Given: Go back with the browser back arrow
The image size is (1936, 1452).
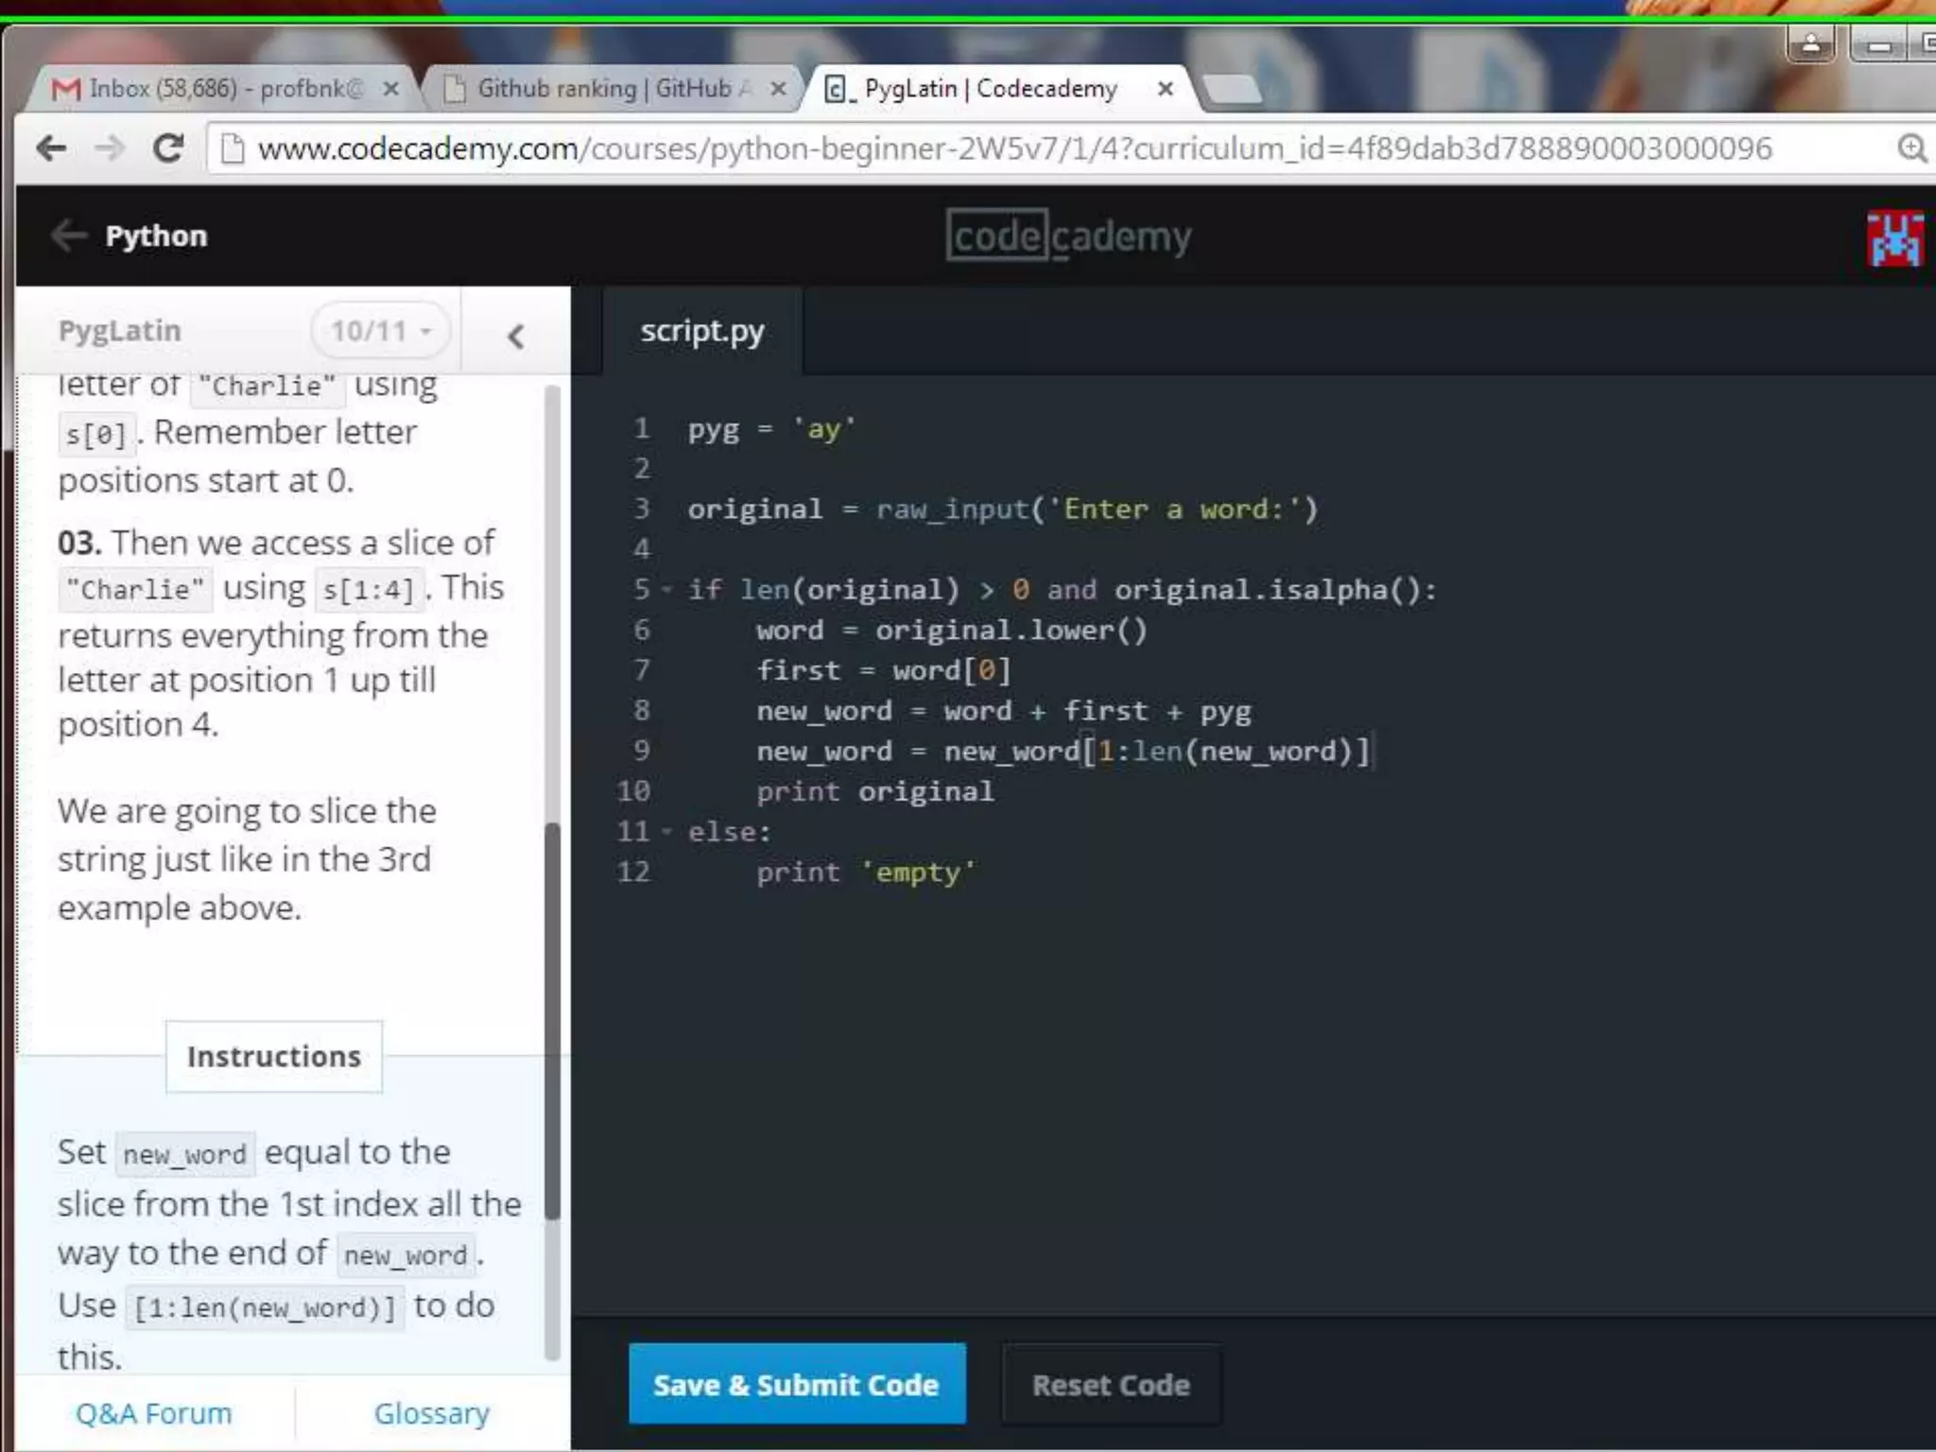Looking at the screenshot, I should click(x=51, y=147).
